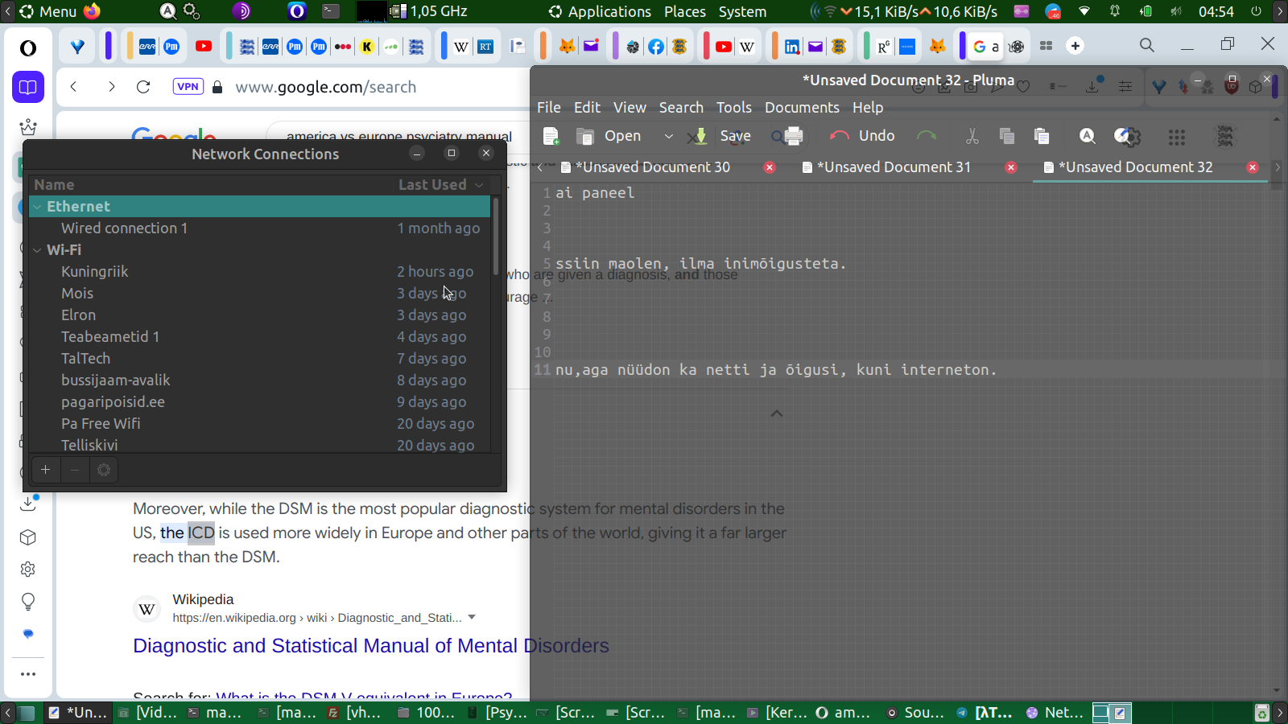Click the Network Connections list scrollbar
The width and height of the screenshot is (1288, 724).
(x=495, y=237)
